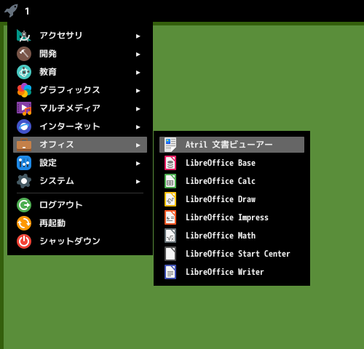The height and width of the screenshot is (349, 364).
Task: Click the LibreOffice Impress presentation icon
Action: pyautogui.click(x=170, y=217)
